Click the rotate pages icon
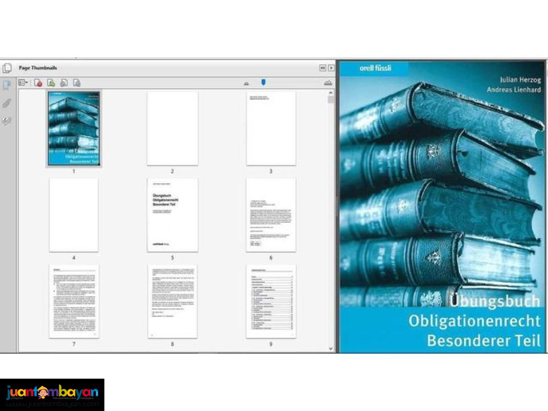Viewport: 548px width, 411px height. coord(64,83)
